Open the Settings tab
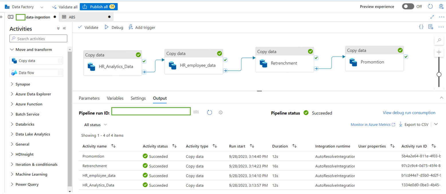Viewport: 446px width, 194px height. coord(138,98)
